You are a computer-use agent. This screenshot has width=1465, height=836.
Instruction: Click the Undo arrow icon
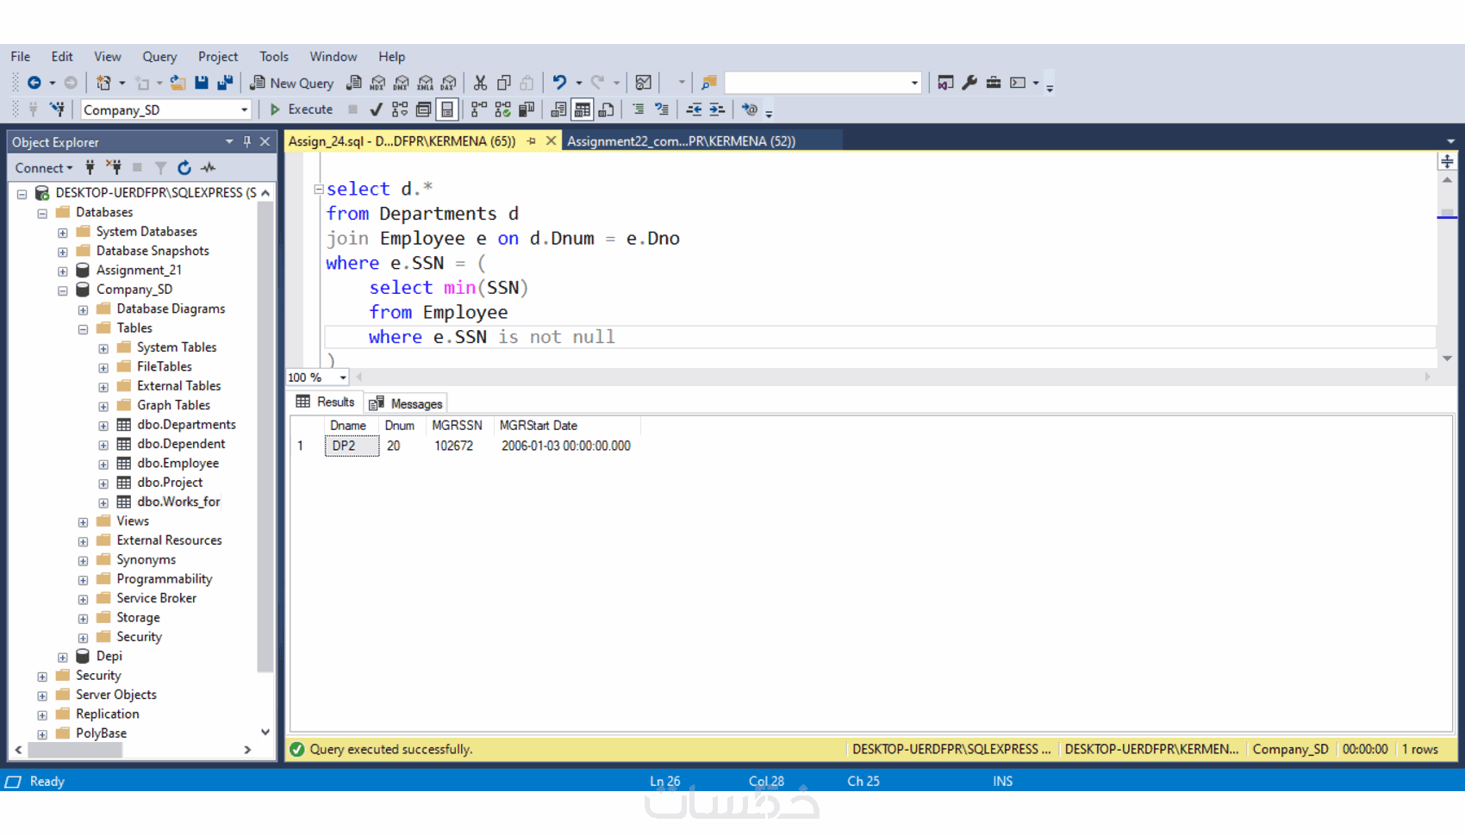pyautogui.click(x=560, y=83)
